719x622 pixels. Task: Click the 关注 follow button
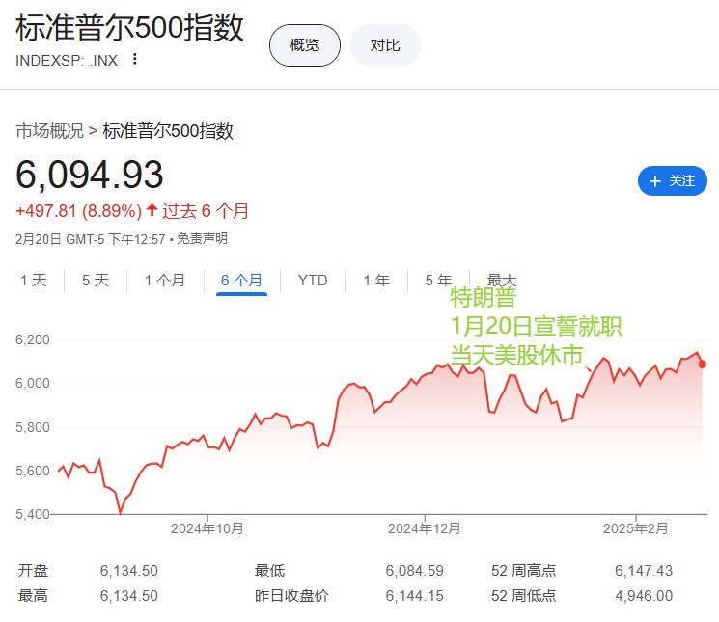[x=673, y=180]
